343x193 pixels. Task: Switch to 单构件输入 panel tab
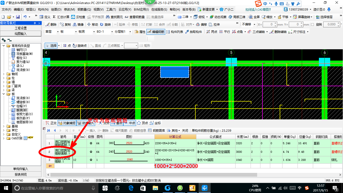tap(21, 169)
